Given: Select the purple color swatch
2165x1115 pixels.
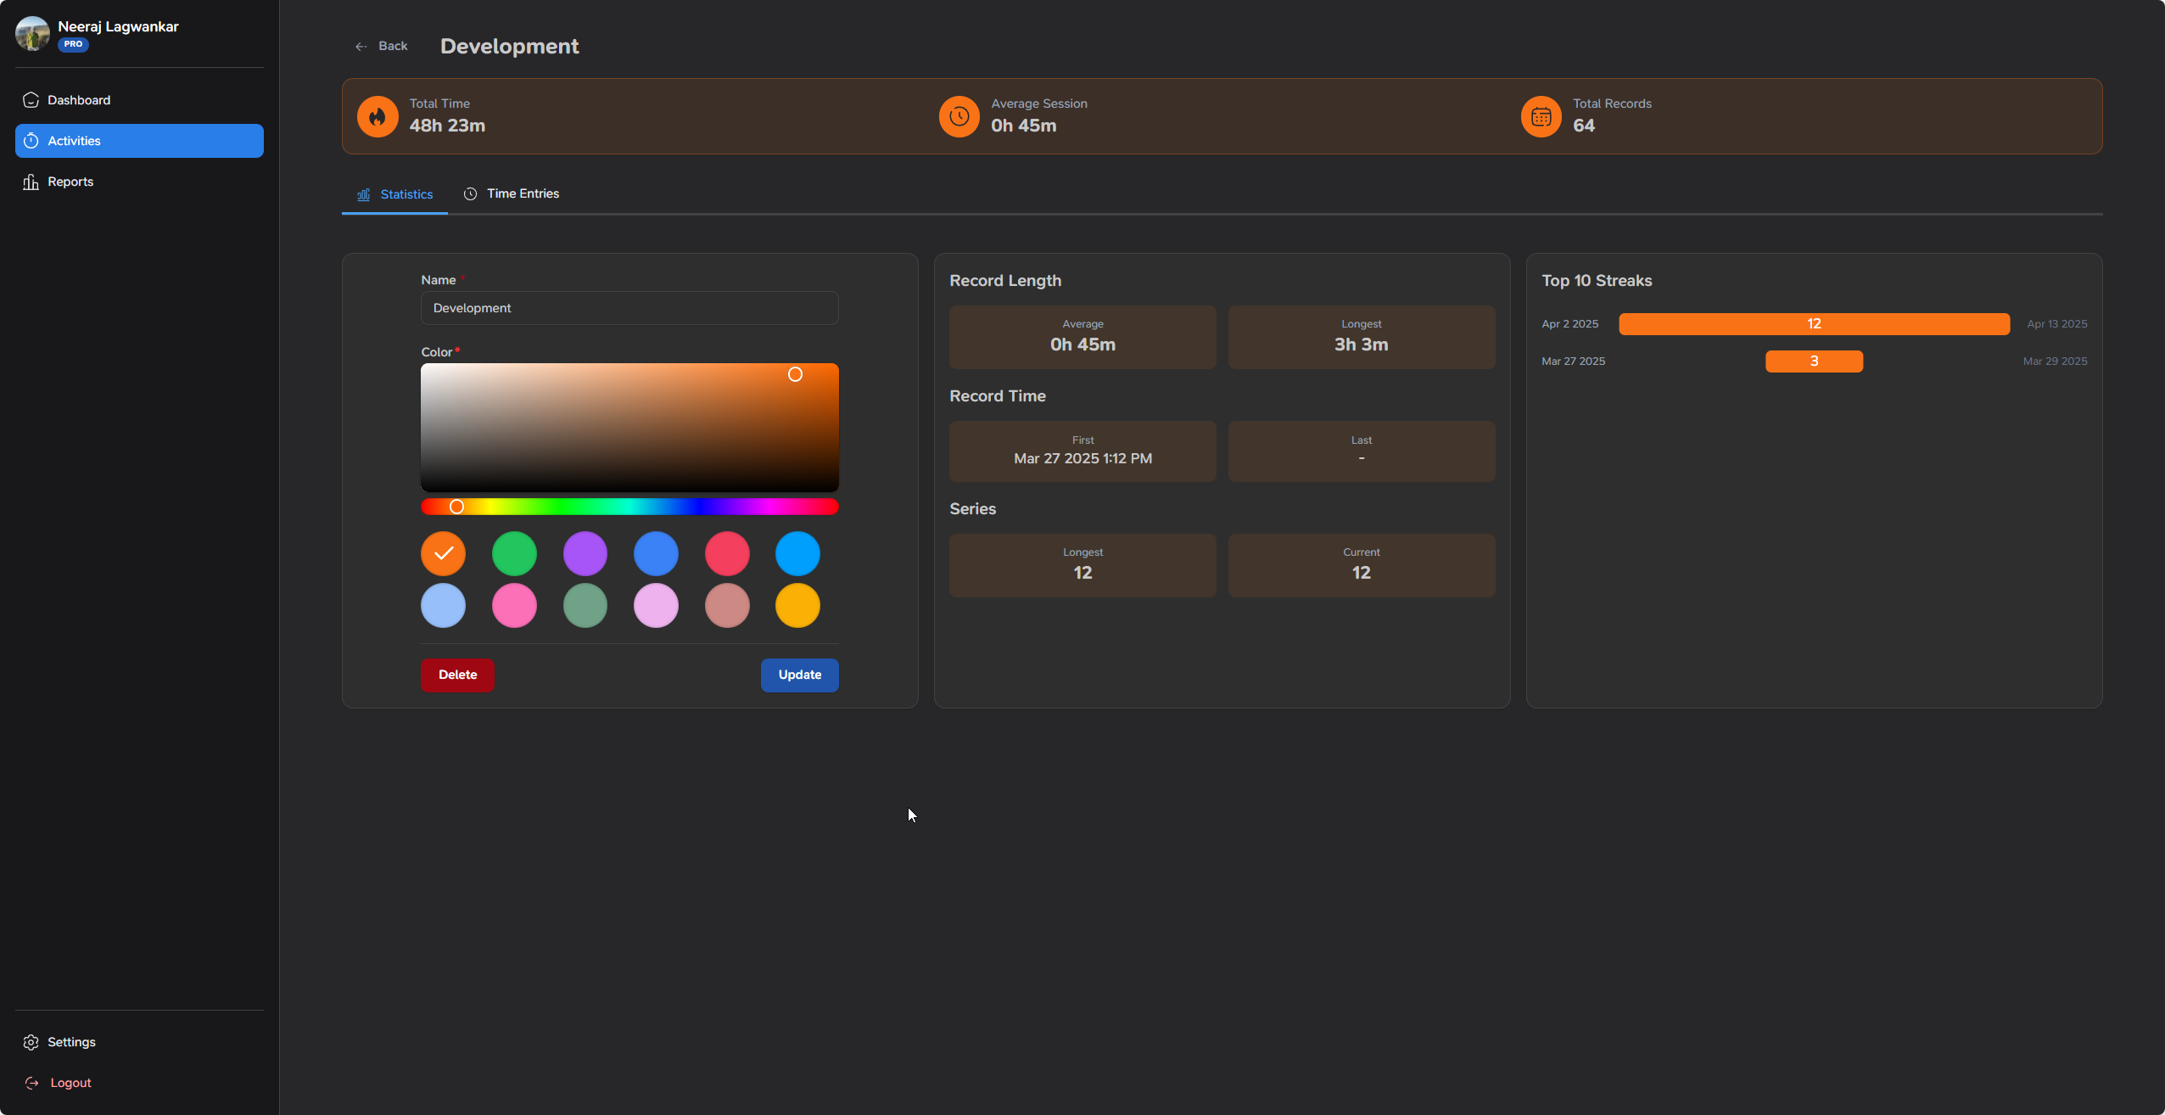Looking at the screenshot, I should [585, 553].
